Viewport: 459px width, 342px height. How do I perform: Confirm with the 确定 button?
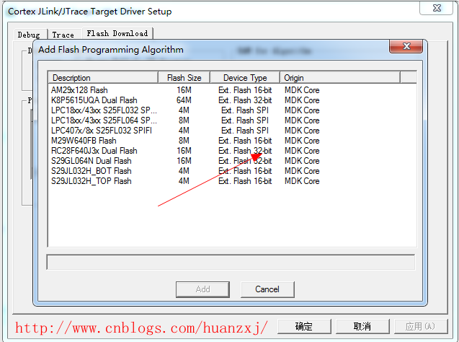[304, 326]
